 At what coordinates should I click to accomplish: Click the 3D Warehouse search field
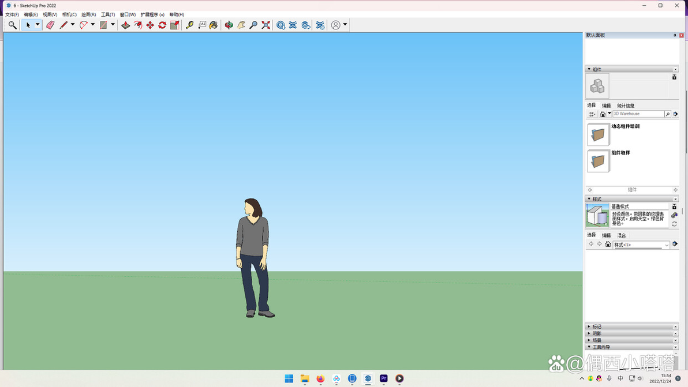[x=638, y=114]
